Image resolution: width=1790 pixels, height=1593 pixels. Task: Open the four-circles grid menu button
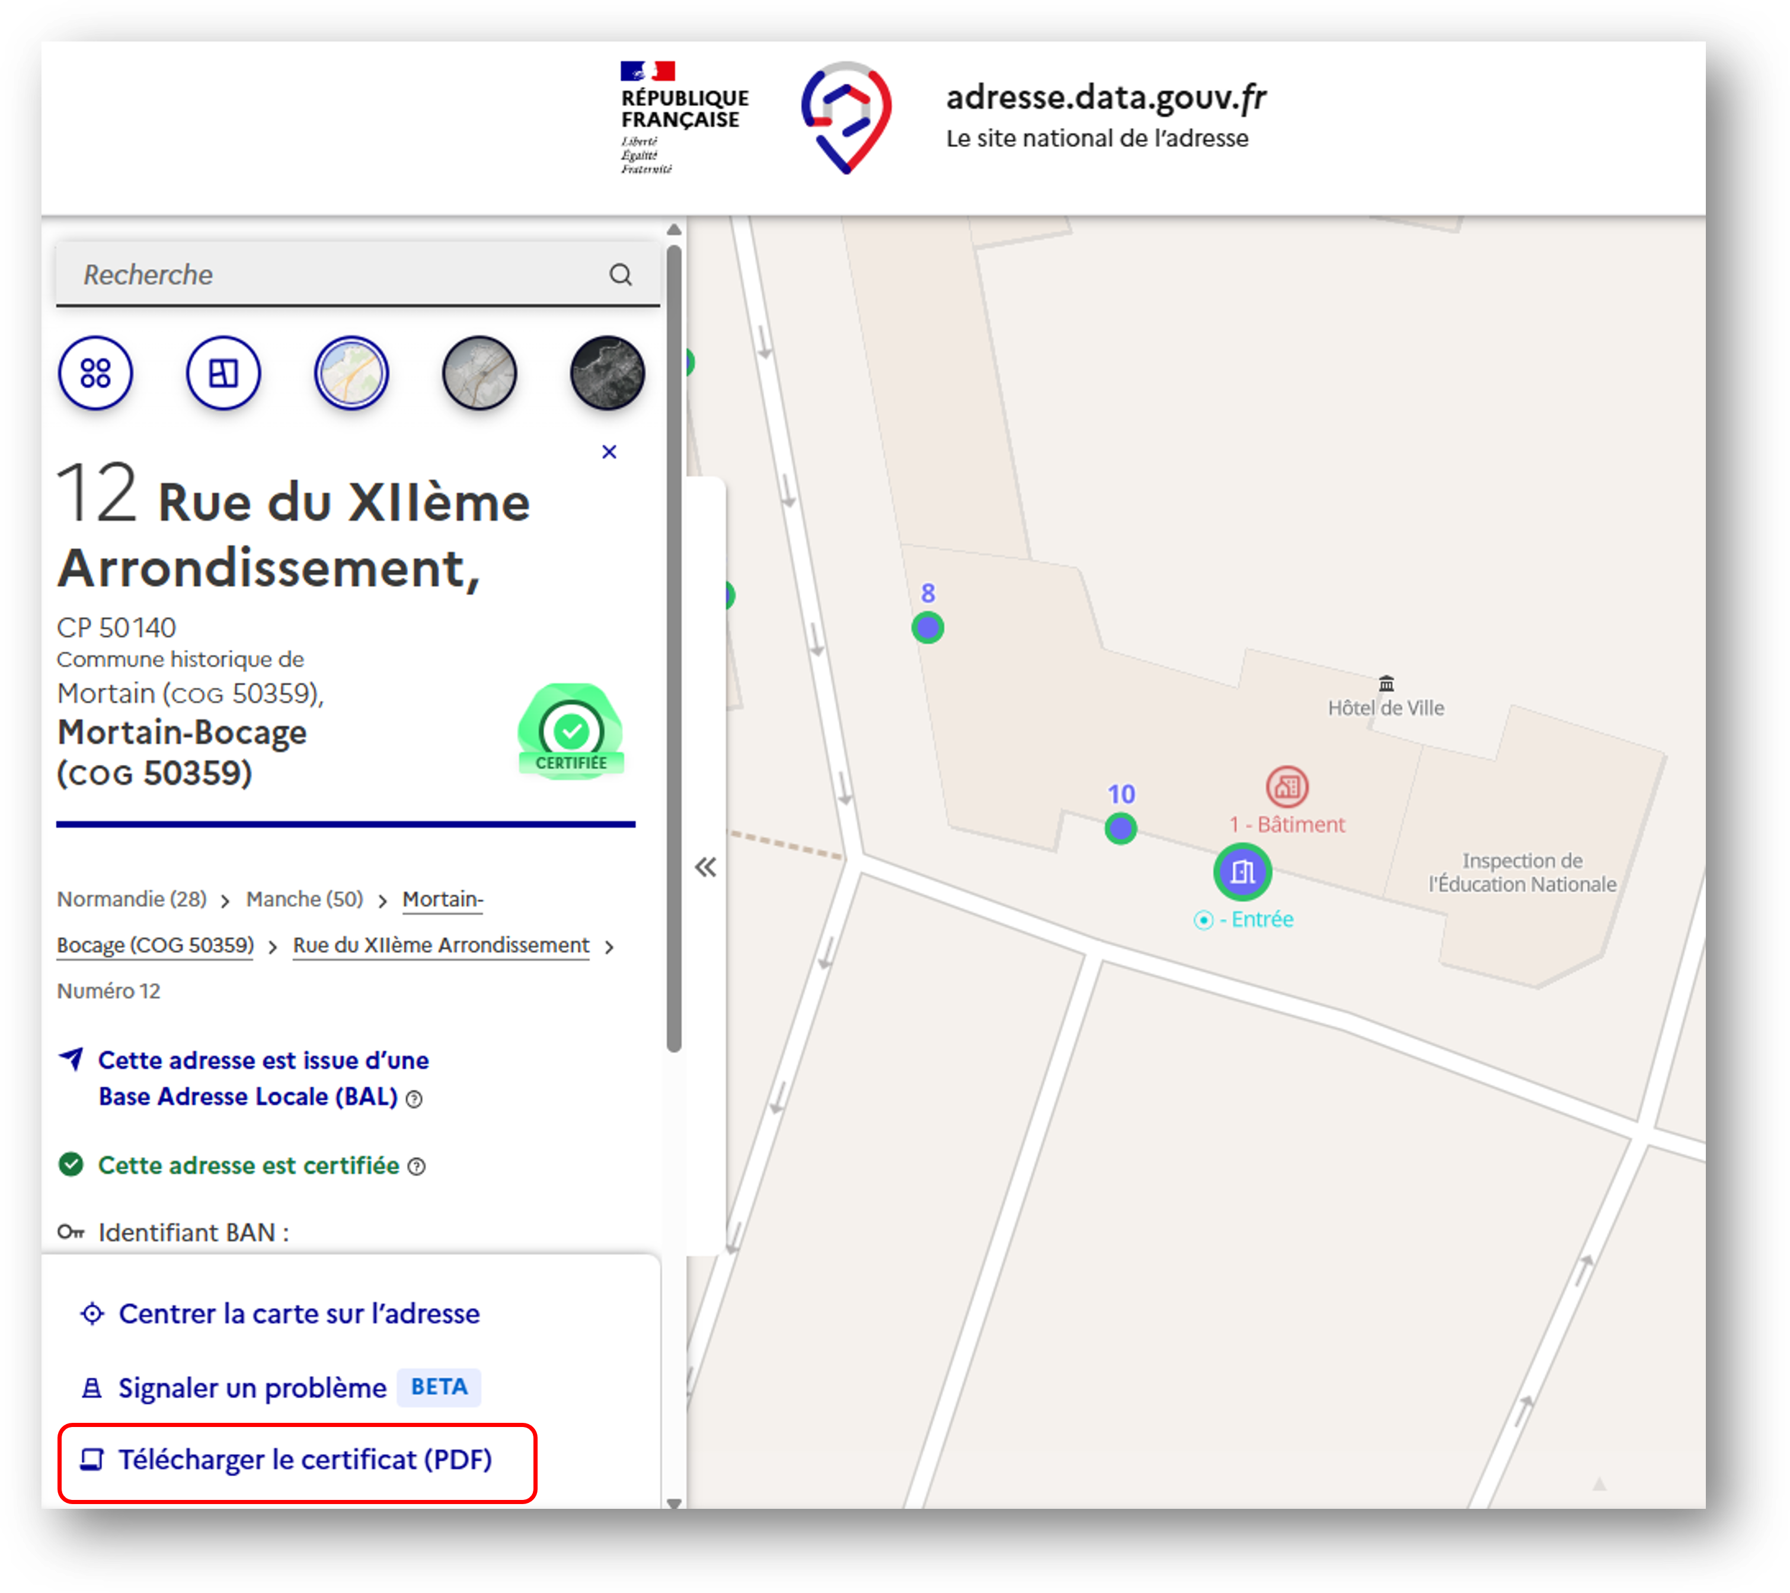95,374
